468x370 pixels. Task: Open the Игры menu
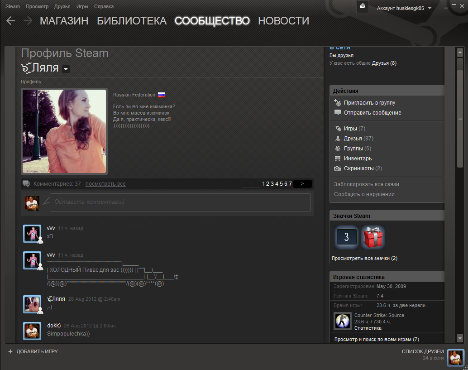coord(82,6)
